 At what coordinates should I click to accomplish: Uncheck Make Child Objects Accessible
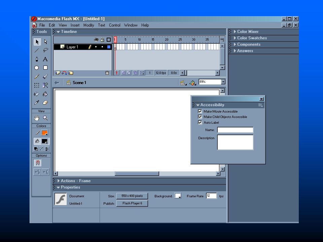(x=200, y=117)
